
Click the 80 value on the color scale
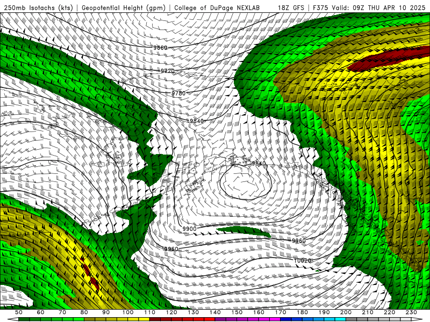click(84, 312)
